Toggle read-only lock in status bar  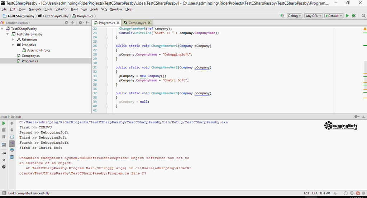[335, 193]
